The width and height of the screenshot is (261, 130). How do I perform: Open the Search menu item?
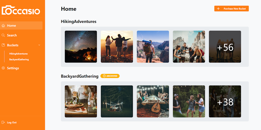click(x=12, y=35)
